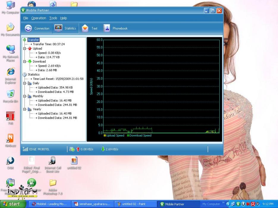Select Time Last Reset entry in tree
The image size is (278, 208).
[58, 79]
